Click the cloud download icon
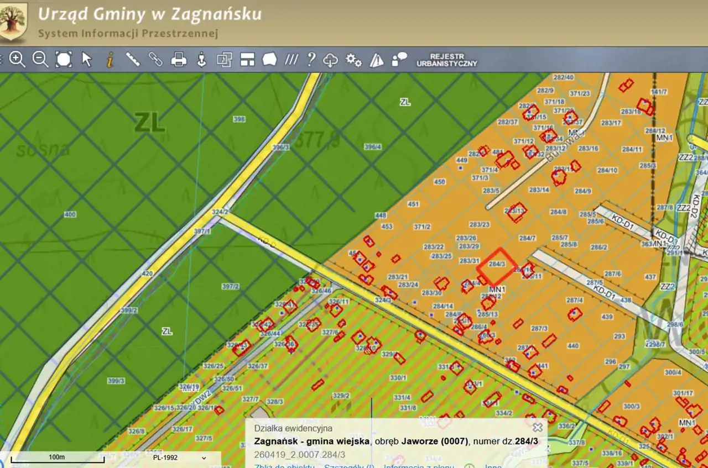Image resolution: width=708 pixels, height=468 pixels. (331, 60)
